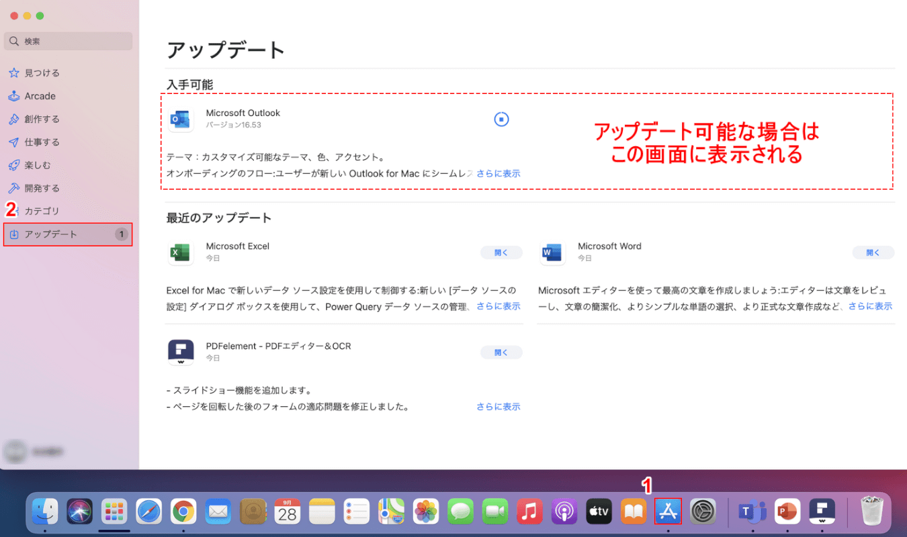Viewport: 907px width, 537px height.
Task: Open Messages from the Dock
Action: (x=461, y=511)
